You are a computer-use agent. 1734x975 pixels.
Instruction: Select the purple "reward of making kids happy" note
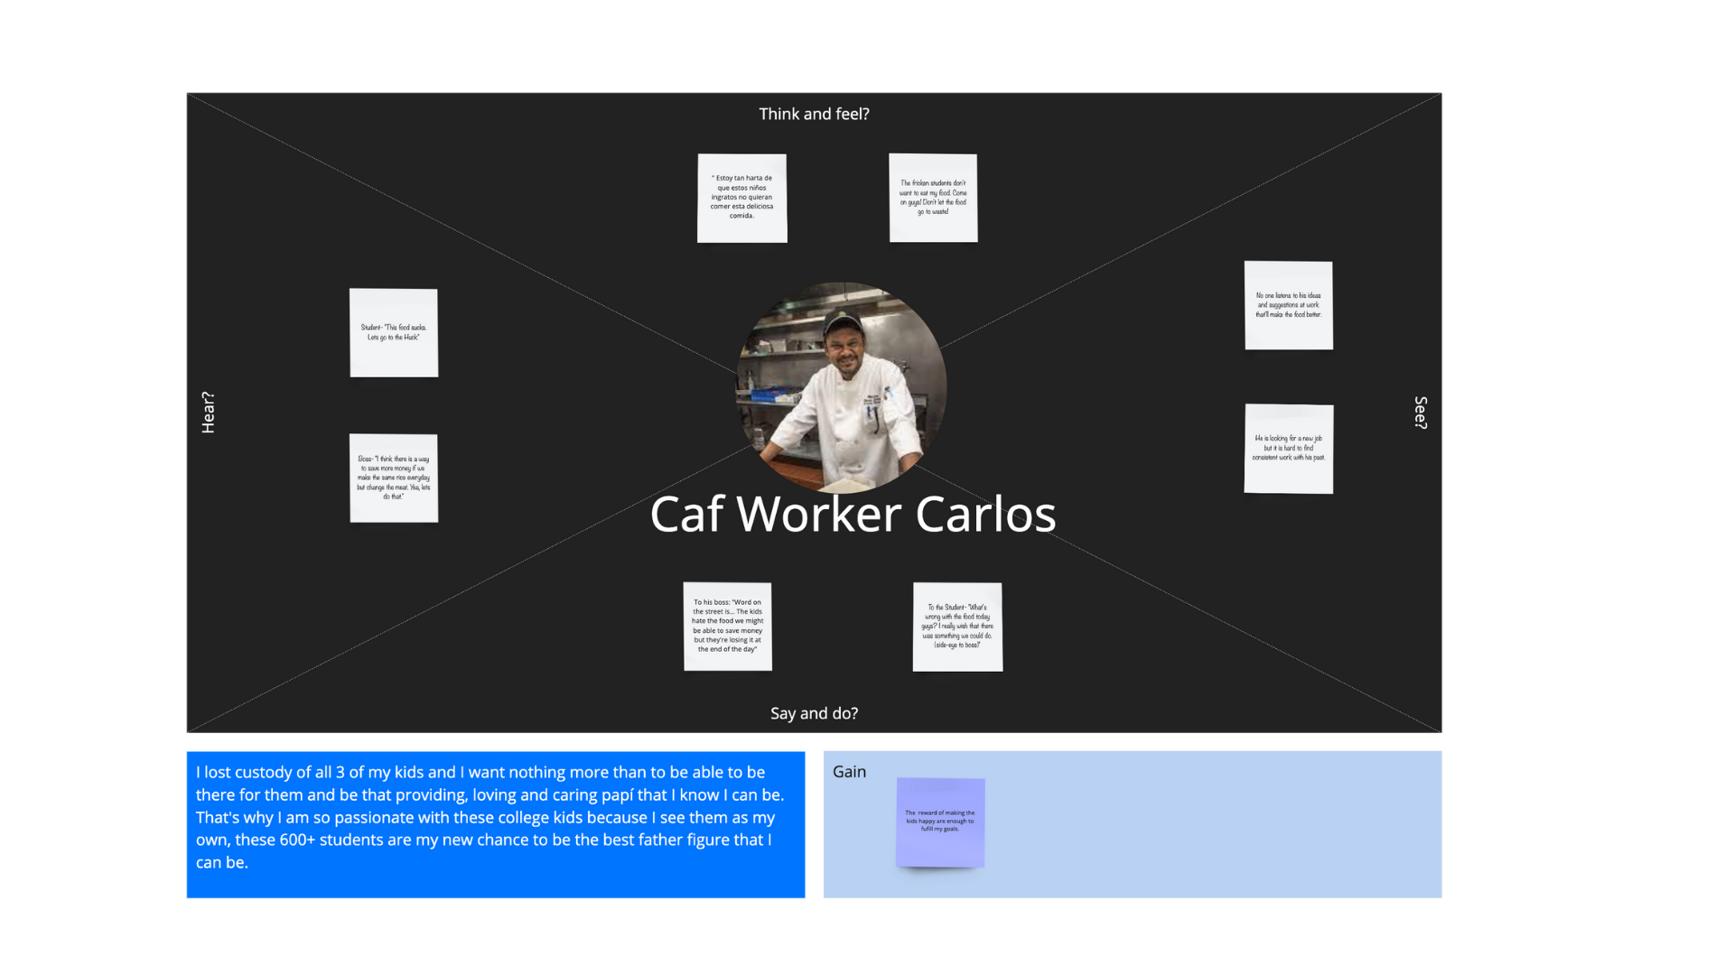(940, 822)
